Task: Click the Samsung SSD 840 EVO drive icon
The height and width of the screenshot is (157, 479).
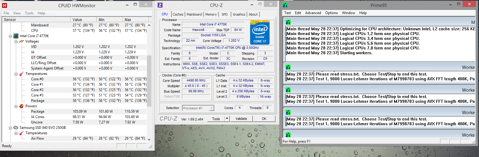Action: click(16, 128)
